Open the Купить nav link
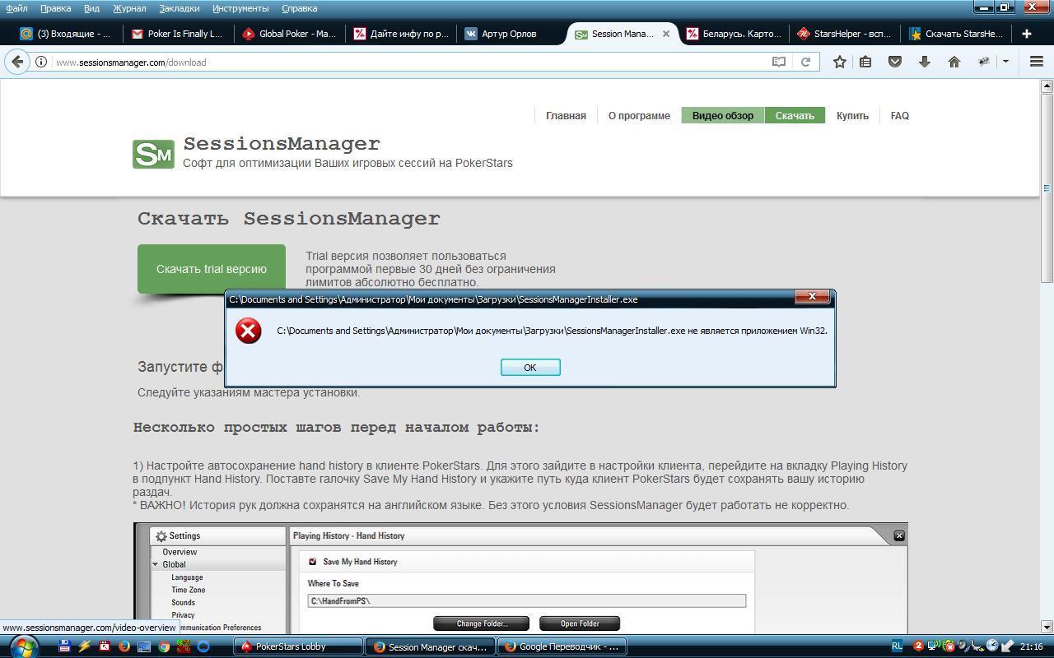Viewport: 1054px width, 658px height. (852, 116)
